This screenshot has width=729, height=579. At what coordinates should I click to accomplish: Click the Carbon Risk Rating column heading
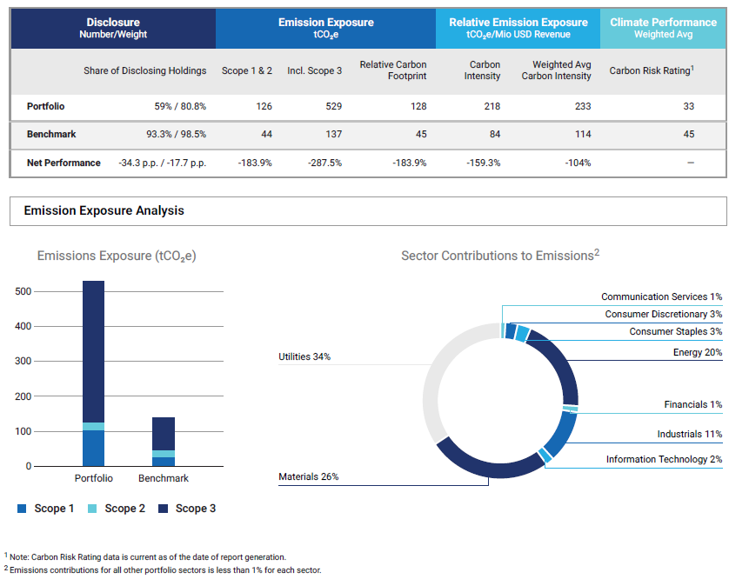[x=651, y=70]
